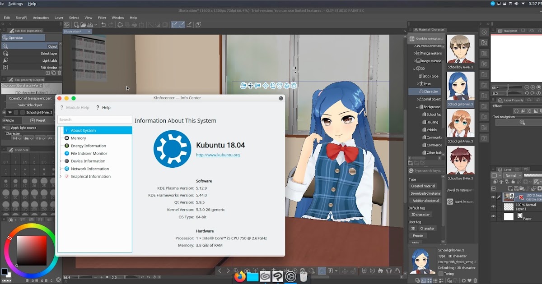542x284 pixels.
Task: Adjust the Navigator zoom slider
Action: [506, 87]
